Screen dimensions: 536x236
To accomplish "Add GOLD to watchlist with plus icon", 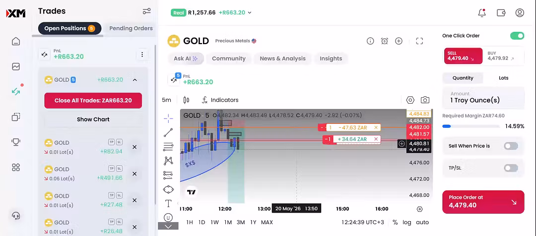I will tap(399, 41).
